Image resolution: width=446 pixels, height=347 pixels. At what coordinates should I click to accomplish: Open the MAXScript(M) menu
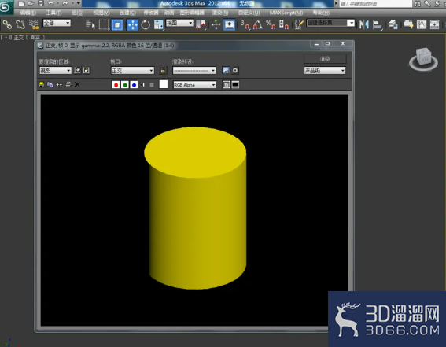[x=286, y=13]
